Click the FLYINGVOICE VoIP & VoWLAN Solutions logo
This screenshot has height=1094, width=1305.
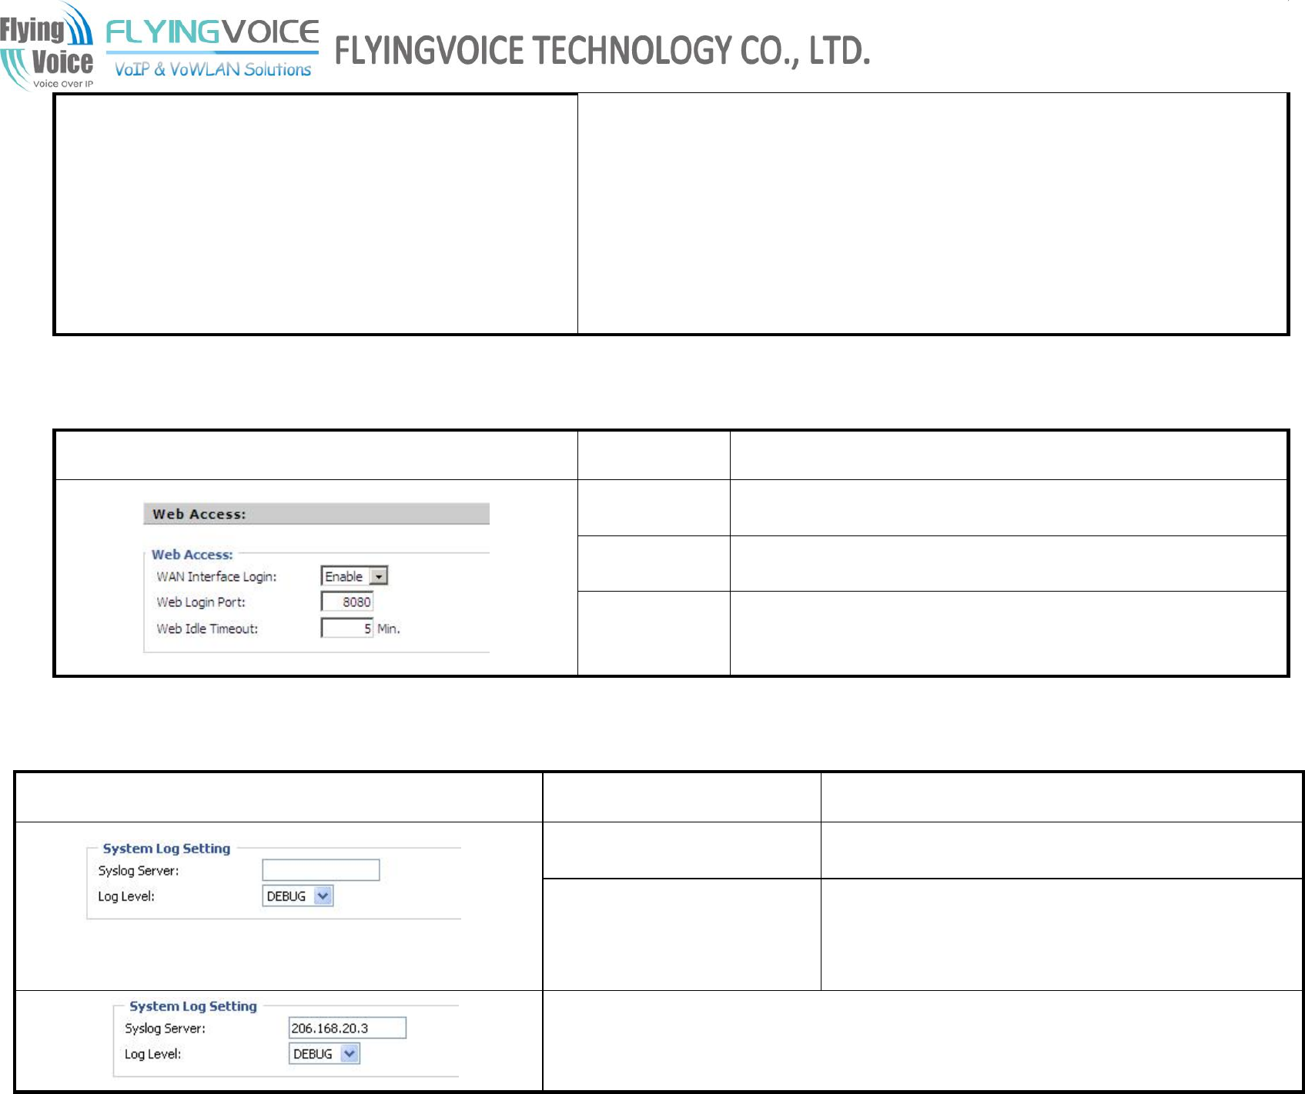[x=212, y=48]
